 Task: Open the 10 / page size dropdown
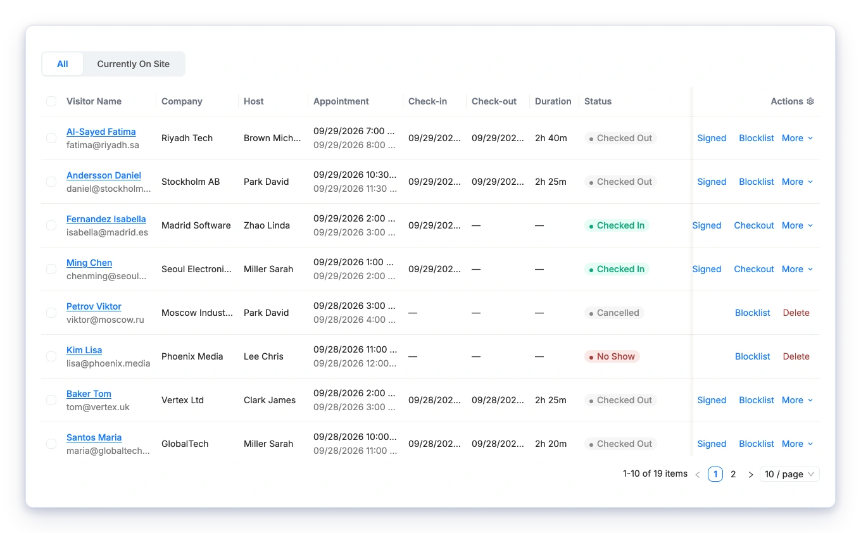(789, 474)
